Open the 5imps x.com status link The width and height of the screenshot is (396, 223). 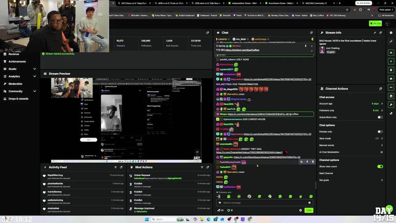pyautogui.click(x=258, y=114)
